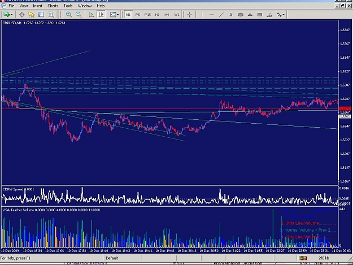The width and height of the screenshot is (353, 265).
Task: Open the Navigator stars icon
Action: [31, 15]
